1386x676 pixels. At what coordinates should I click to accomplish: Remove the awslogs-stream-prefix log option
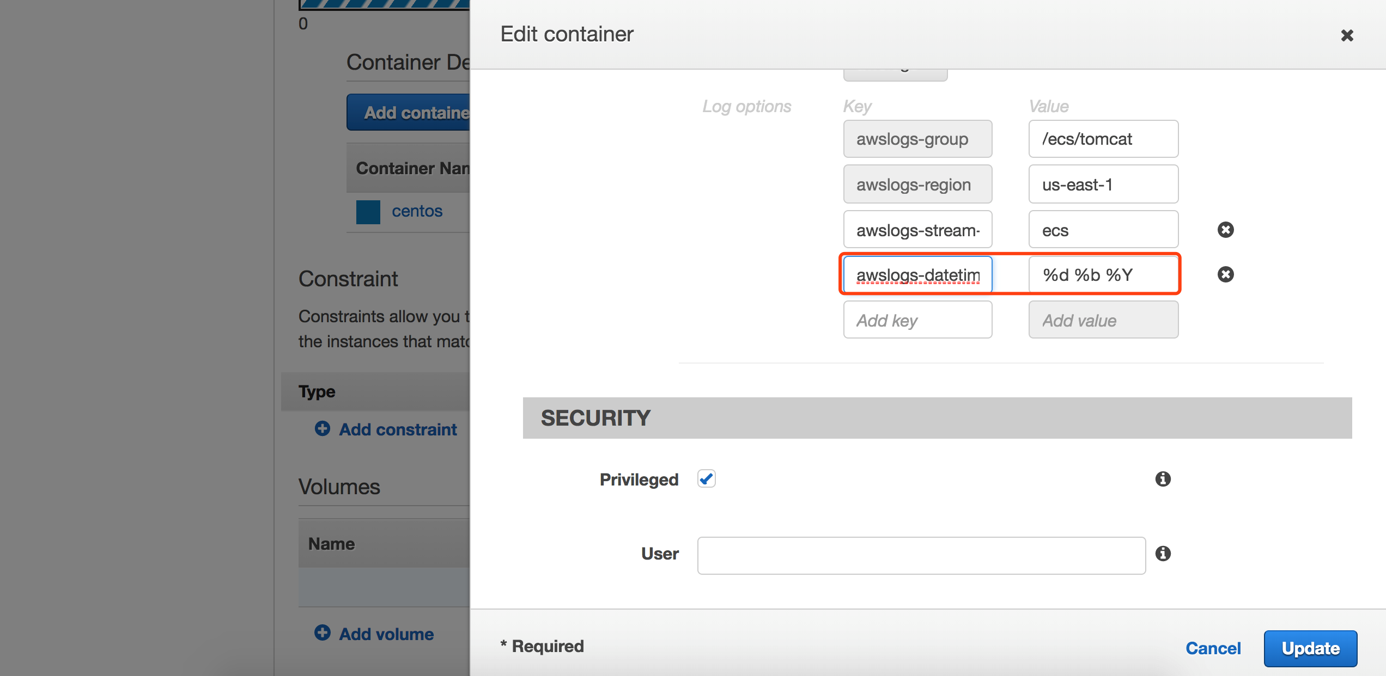point(1225,230)
